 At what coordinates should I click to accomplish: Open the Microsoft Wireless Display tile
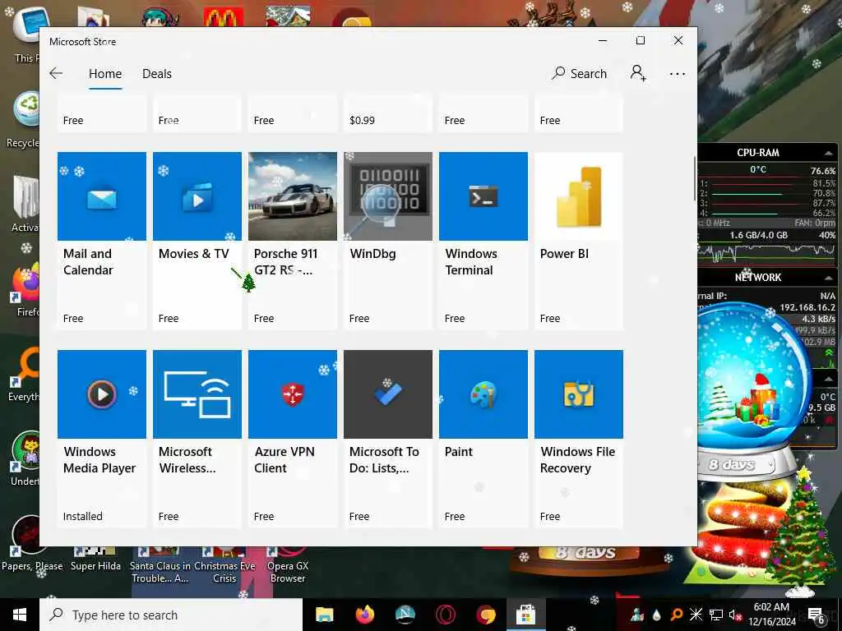pyautogui.click(x=197, y=439)
